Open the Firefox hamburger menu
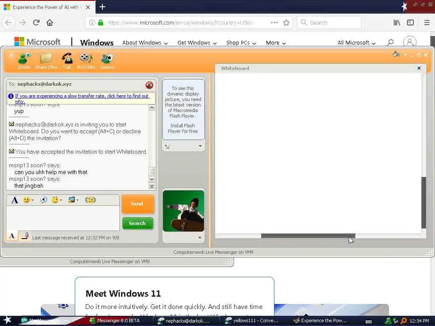 click(x=427, y=23)
